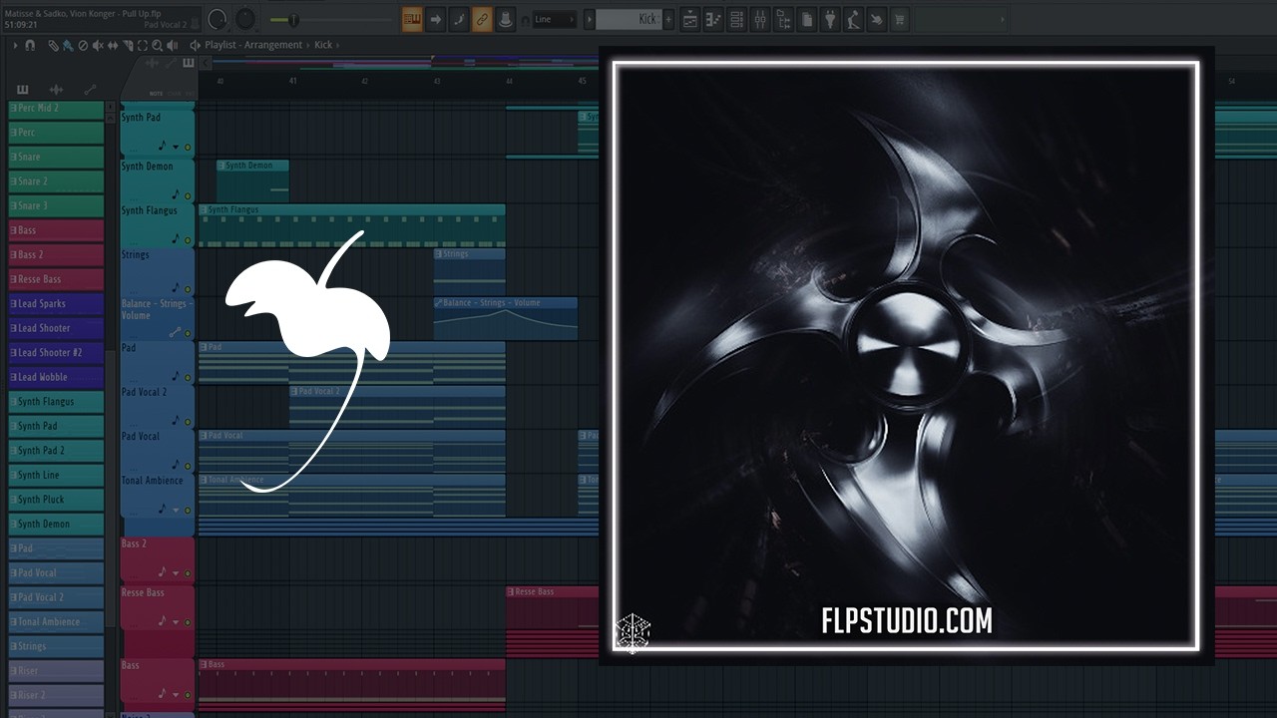Click Arrangement in Playlist breadcrumb
The image size is (1277, 718).
point(273,45)
